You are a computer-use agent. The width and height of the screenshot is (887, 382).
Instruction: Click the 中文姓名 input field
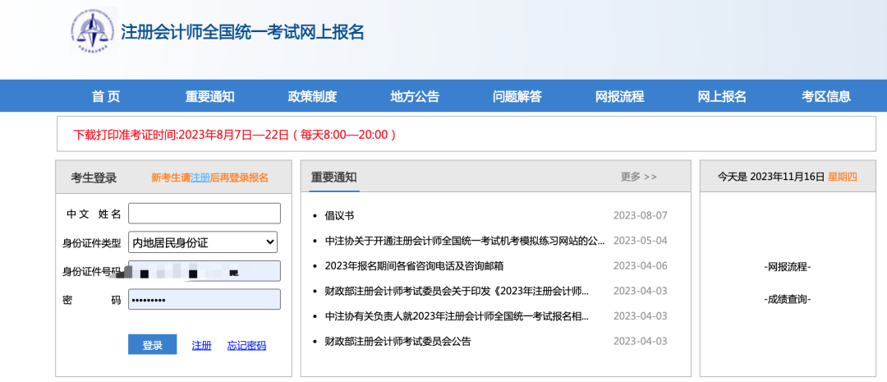[204, 214]
